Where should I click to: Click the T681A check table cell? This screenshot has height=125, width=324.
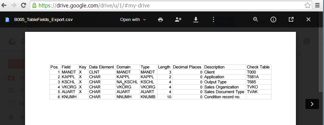(259, 77)
